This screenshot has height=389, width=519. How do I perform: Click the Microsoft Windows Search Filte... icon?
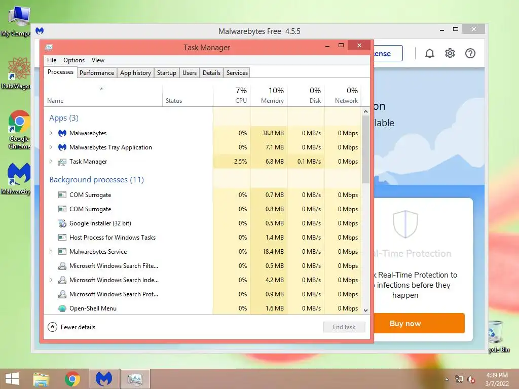pos(62,266)
